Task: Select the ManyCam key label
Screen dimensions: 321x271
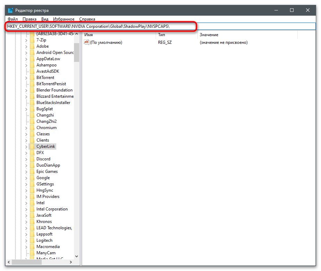Action: point(46,253)
